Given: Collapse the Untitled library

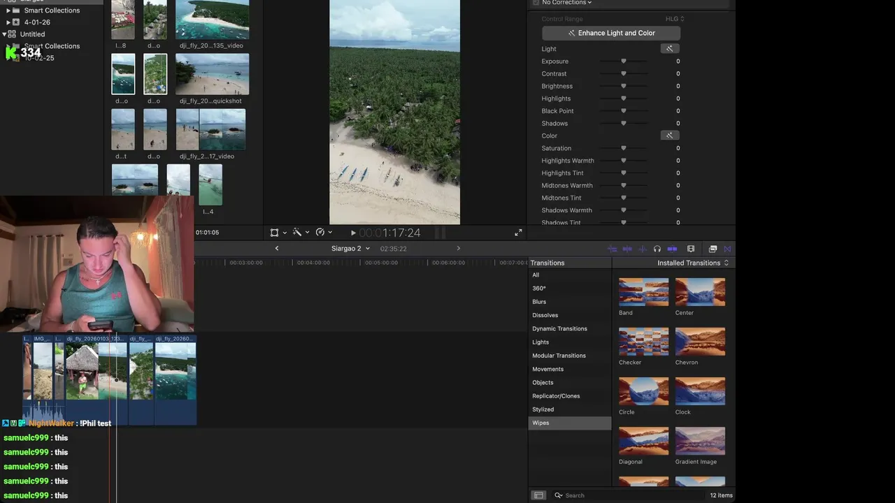Looking at the screenshot, I should pyautogui.click(x=4, y=34).
